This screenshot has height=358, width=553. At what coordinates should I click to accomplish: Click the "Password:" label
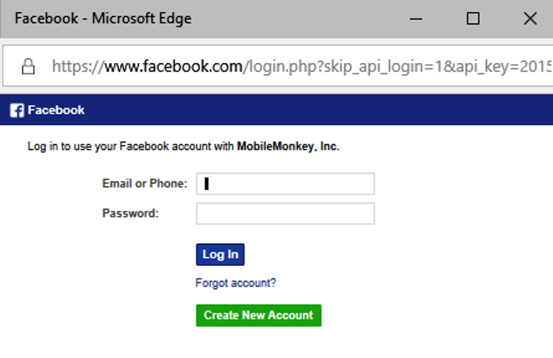[131, 214]
